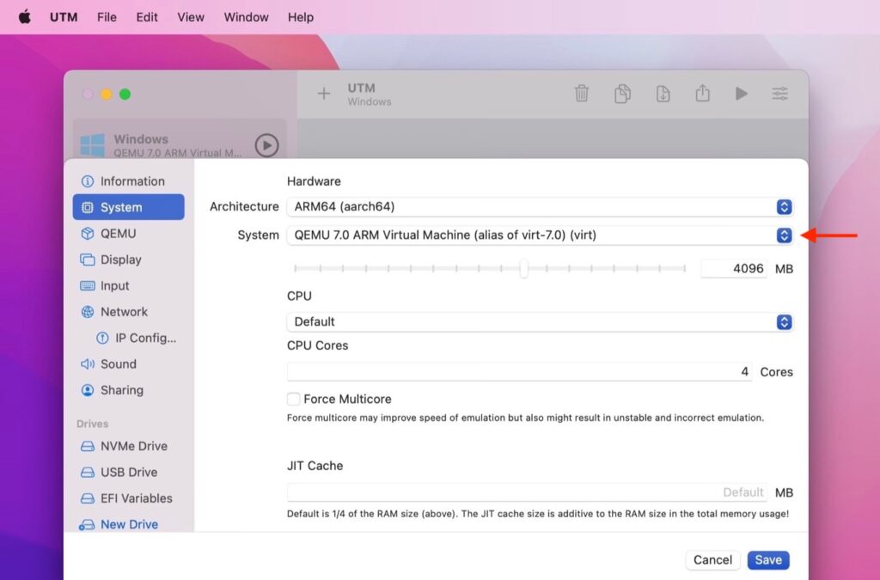Select the Network settings section

pyautogui.click(x=123, y=312)
